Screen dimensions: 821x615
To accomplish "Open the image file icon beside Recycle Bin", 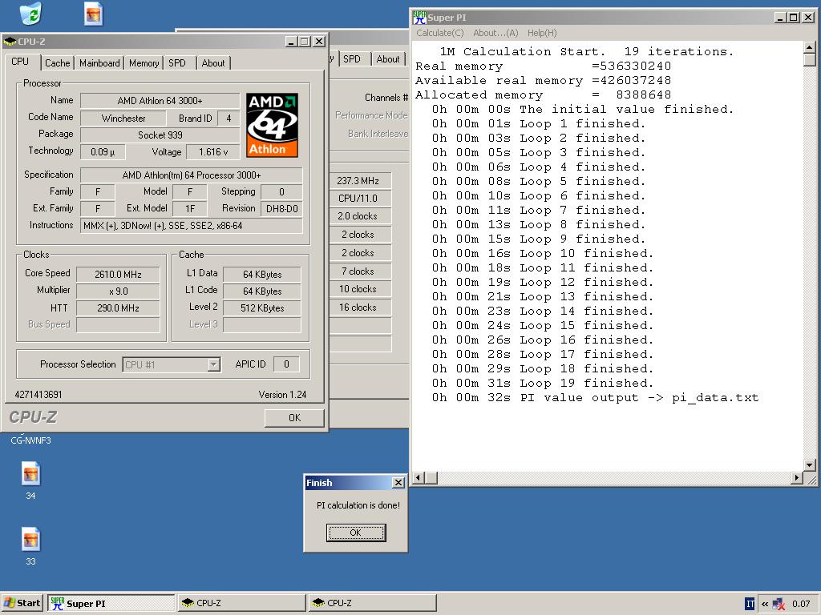I will (93, 14).
